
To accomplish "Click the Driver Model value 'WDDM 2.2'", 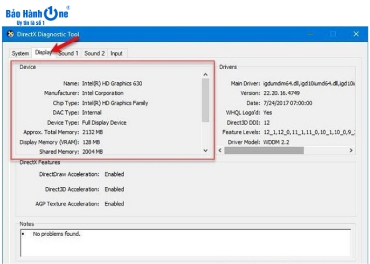I will pyautogui.click(x=276, y=142).
